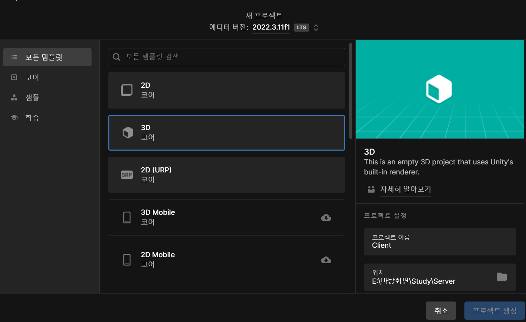This screenshot has height=322, width=526.
Task: Open the editor version selector arrows
Action: point(316,28)
